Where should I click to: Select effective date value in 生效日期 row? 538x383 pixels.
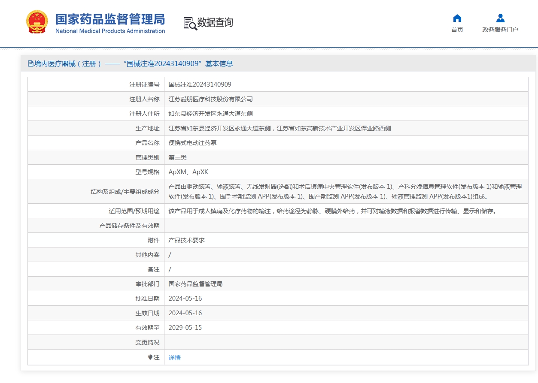point(185,313)
